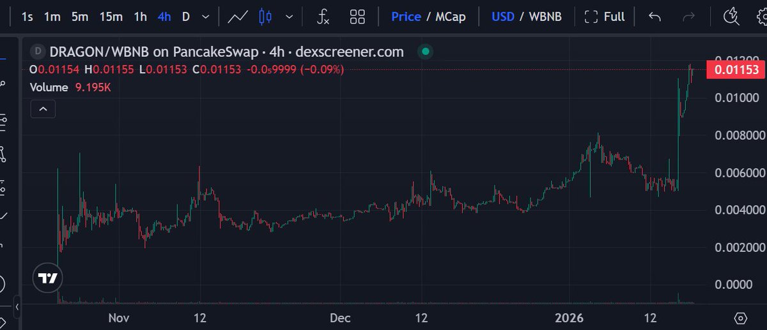Choose the 1h timeframe
The image size is (767, 330).
(140, 17)
